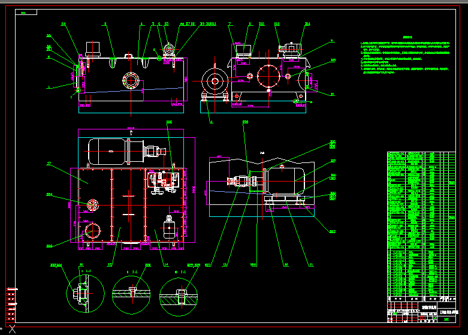Screen dimensions: 468x335
Task: Select the small motor atop the front view
Action: (x=93, y=49)
